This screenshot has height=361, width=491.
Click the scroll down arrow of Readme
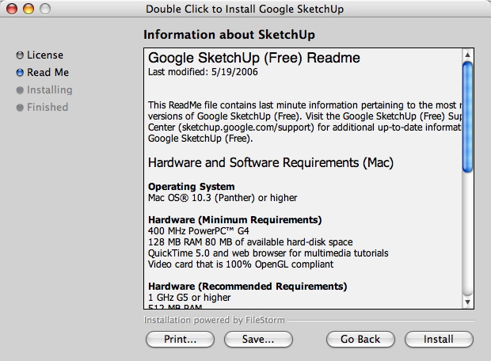pyautogui.click(x=467, y=302)
